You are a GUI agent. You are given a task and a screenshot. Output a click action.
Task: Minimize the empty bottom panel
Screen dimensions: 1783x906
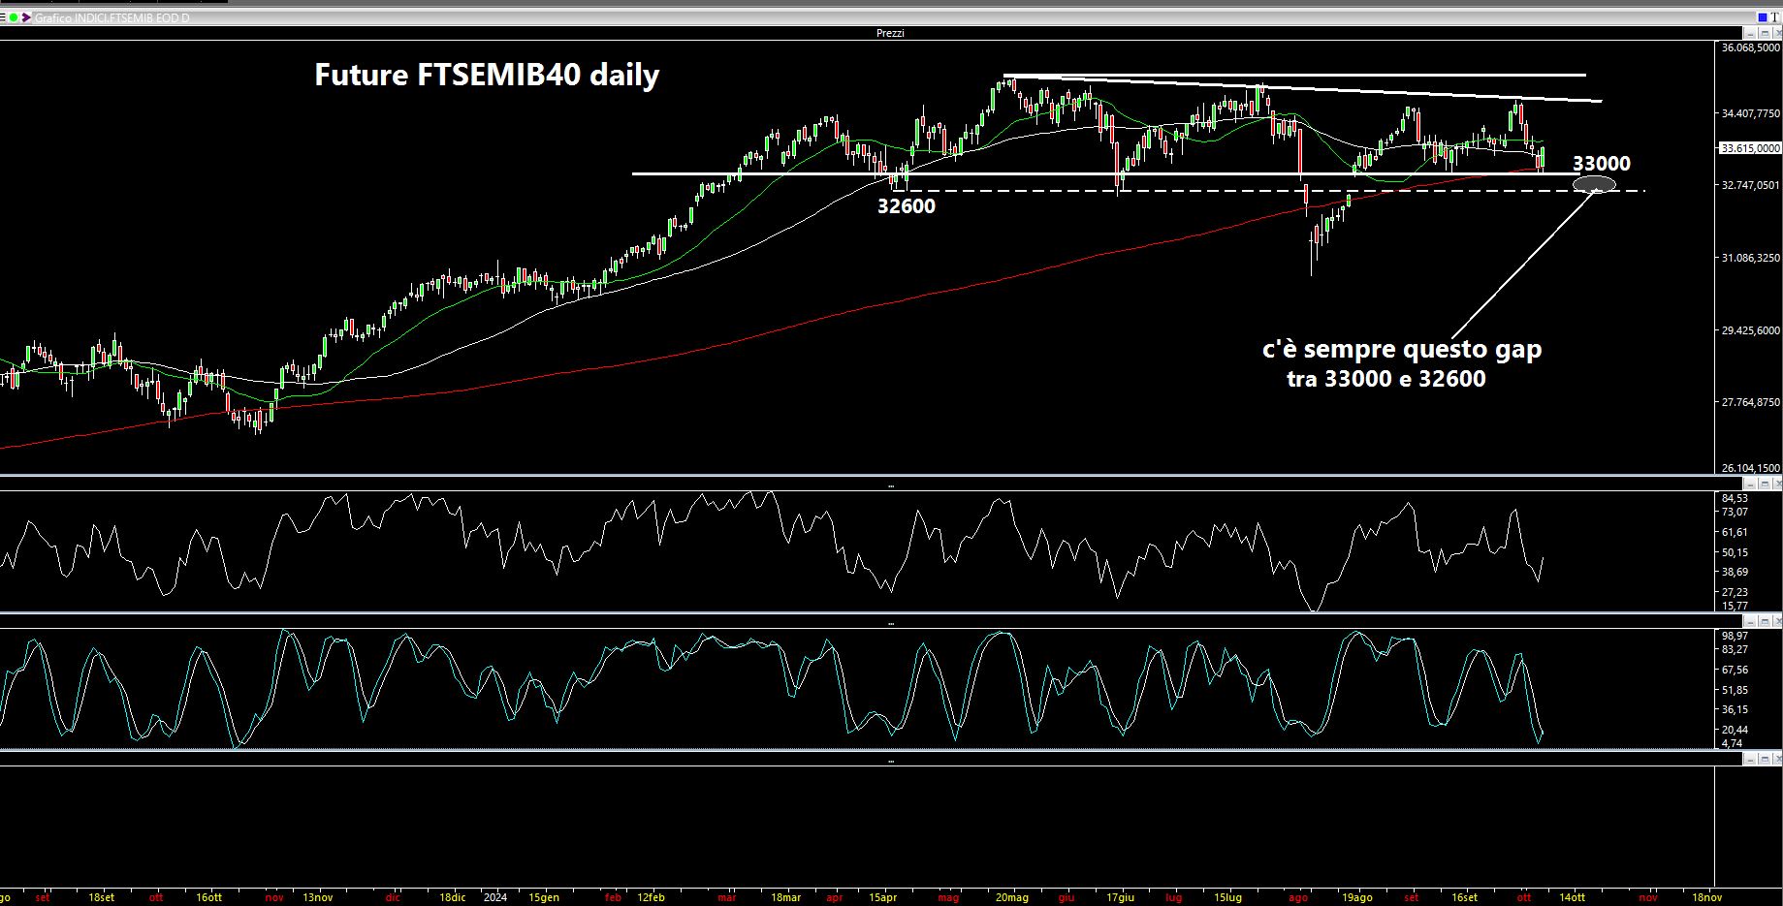(1750, 759)
